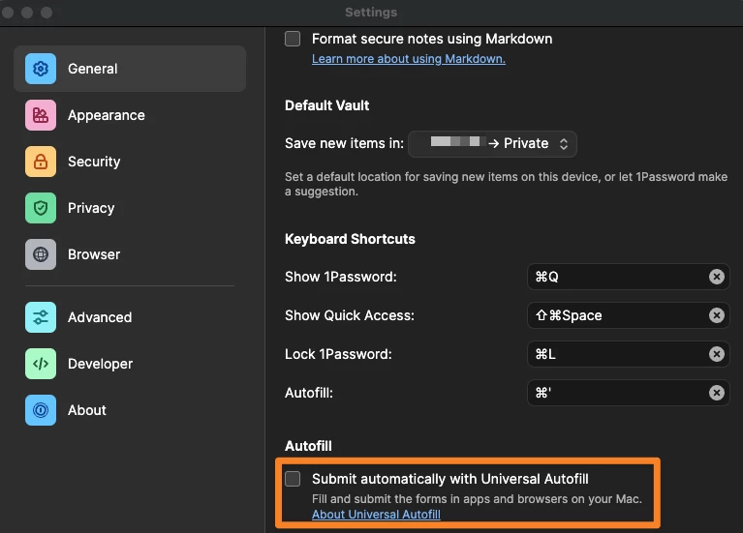The image size is (743, 533).
Task: Enable Format secure notes using Markdown
Action: [x=293, y=39]
